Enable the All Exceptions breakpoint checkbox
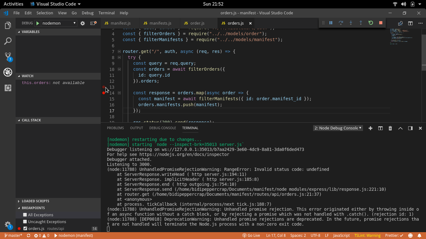Image resolution: width=426 pixels, height=239 pixels. [x=25, y=215]
